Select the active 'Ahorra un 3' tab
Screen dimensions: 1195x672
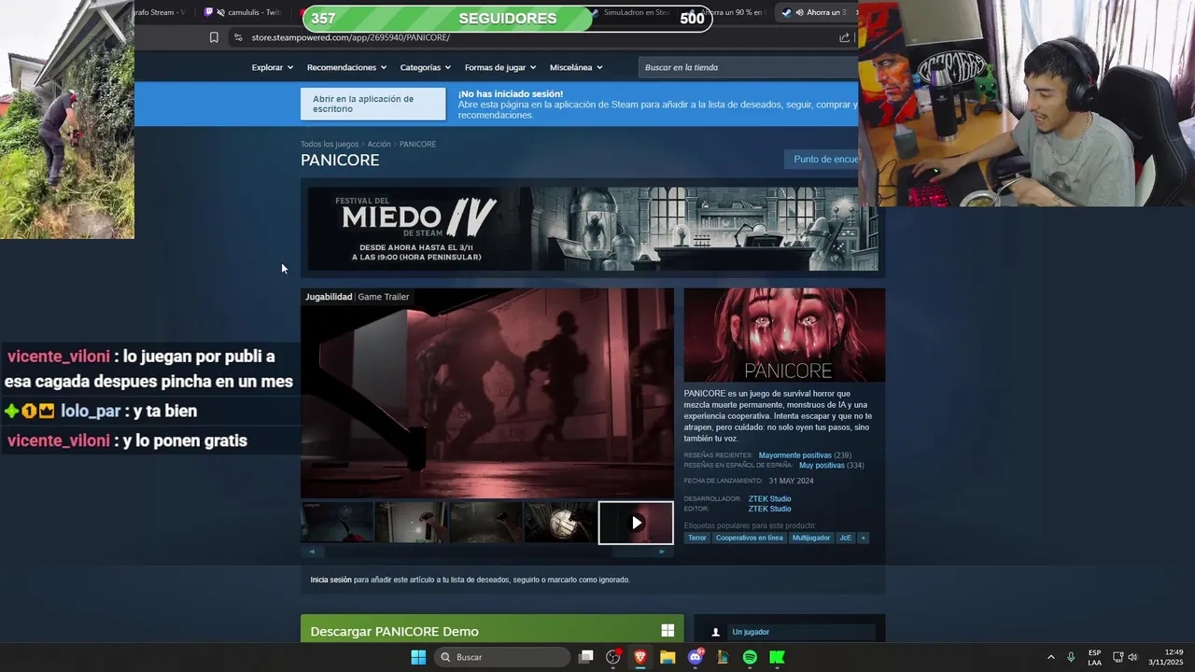pyautogui.click(x=819, y=12)
